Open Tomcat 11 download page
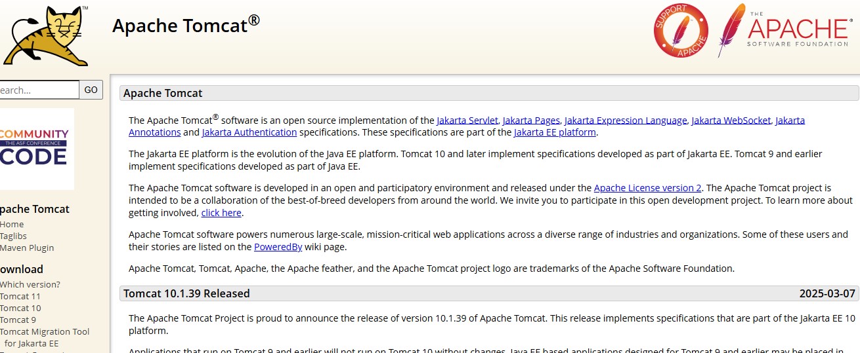Viewport: 860px width, 353px height. pyautogui.click(x=20, y=296)
